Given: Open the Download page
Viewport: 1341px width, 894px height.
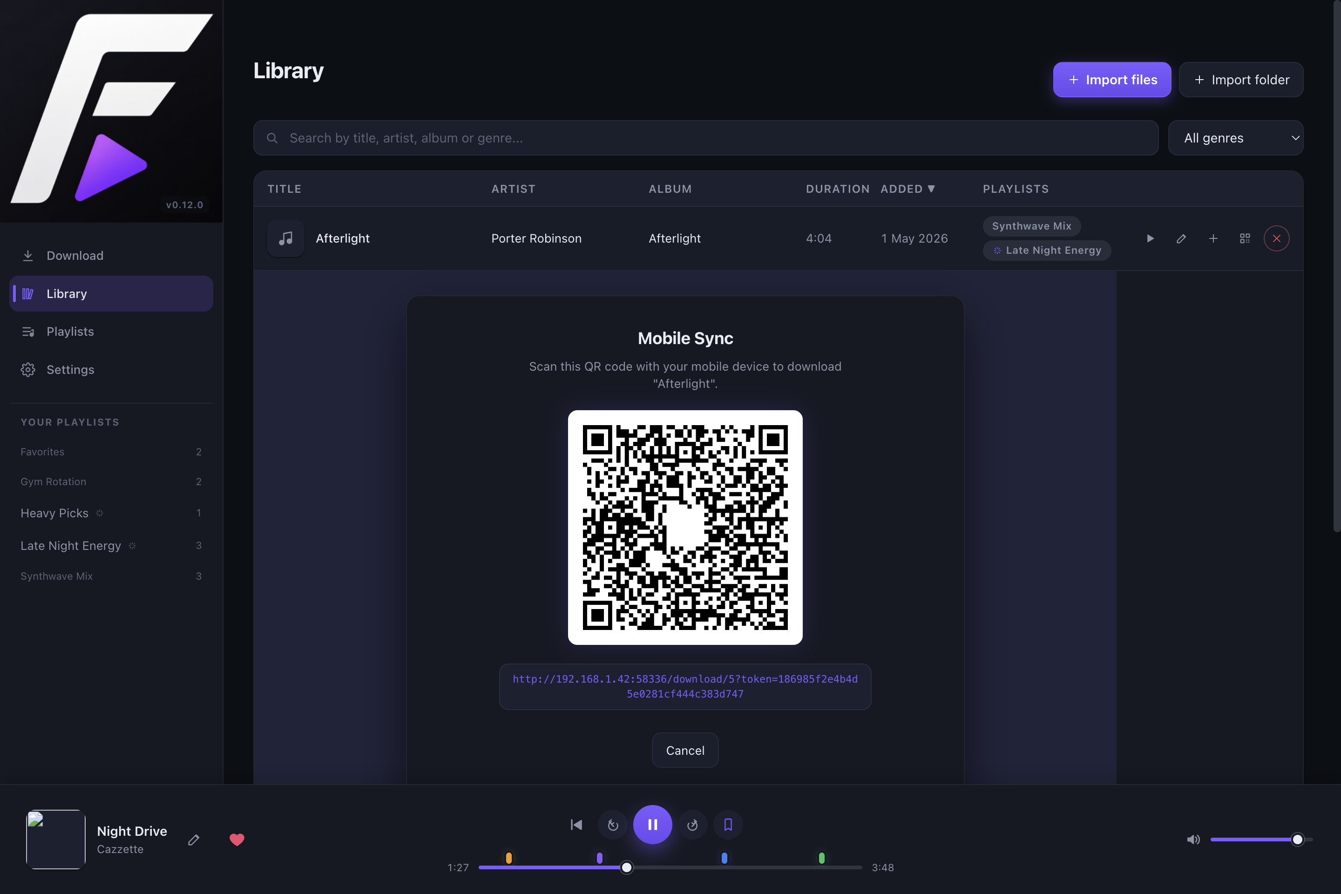Looking at the screenshot, I should (x=111, y=256).
